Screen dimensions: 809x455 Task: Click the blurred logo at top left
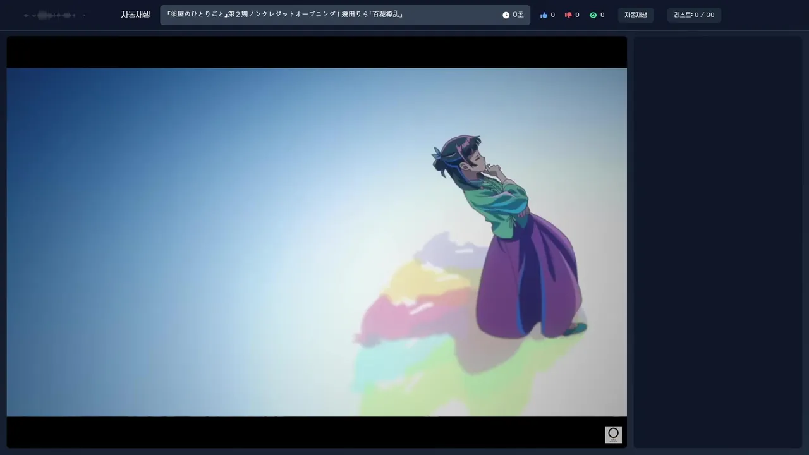(54, 15)
